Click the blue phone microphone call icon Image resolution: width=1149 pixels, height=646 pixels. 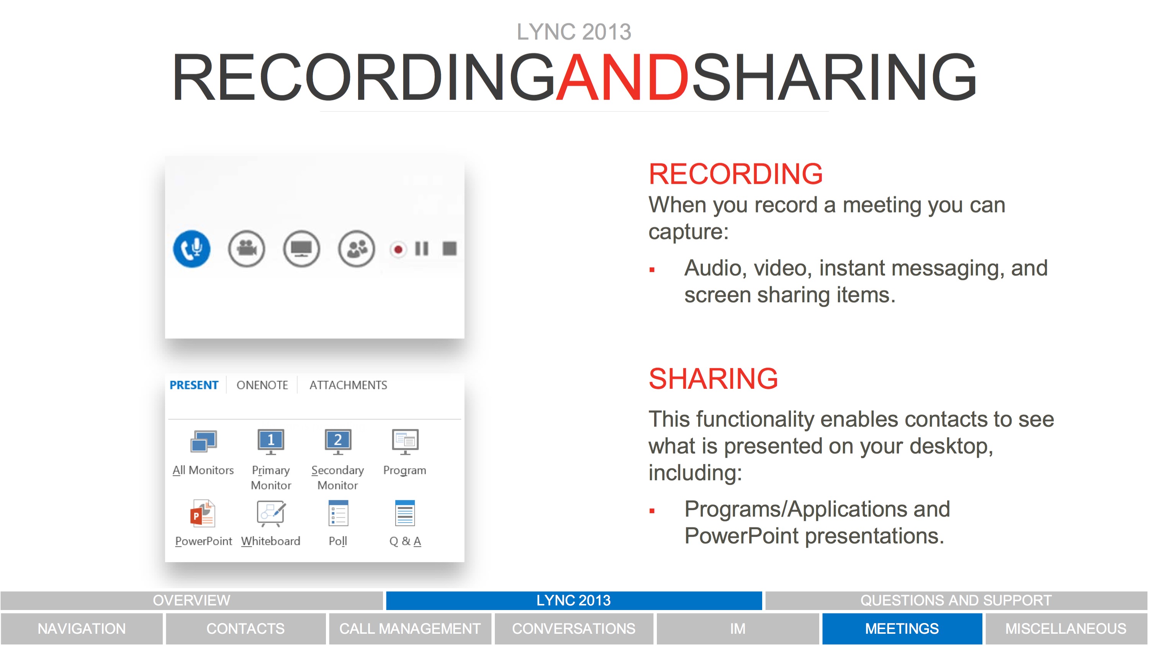192,249
